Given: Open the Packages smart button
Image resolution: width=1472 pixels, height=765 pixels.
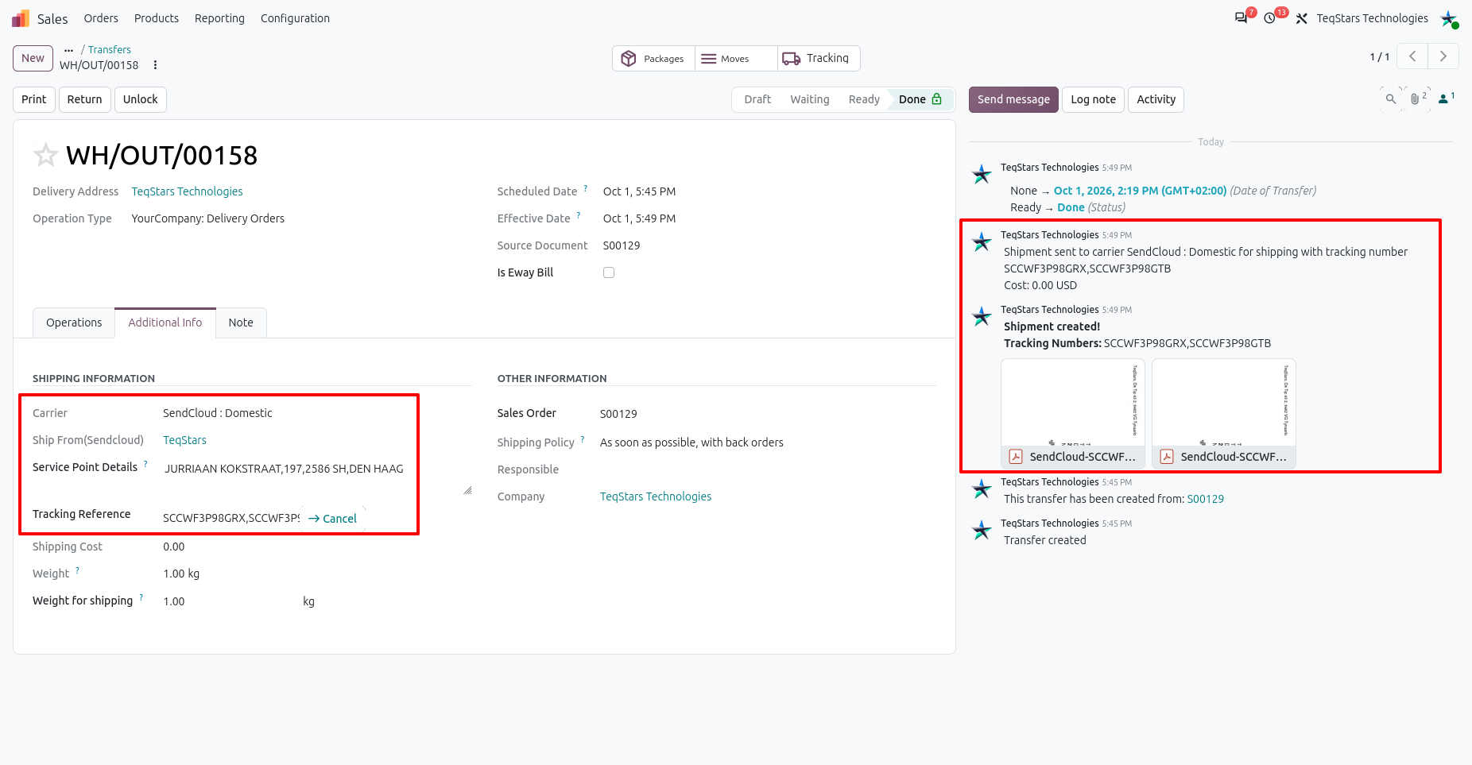Looking at the screenshot, I should pos(653,59).
